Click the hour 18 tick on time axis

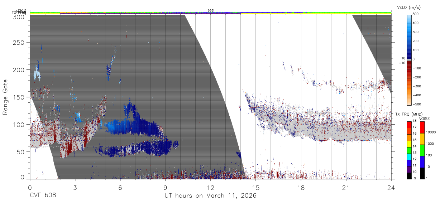pyautogui.click(x=301, y=187)
